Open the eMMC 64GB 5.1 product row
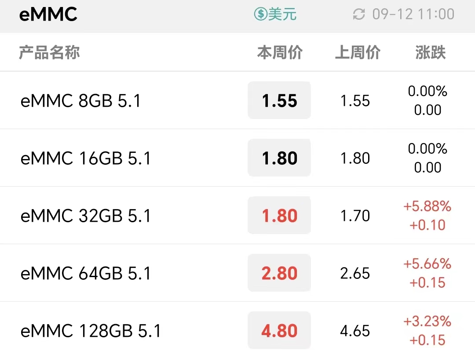 [237, 273]
